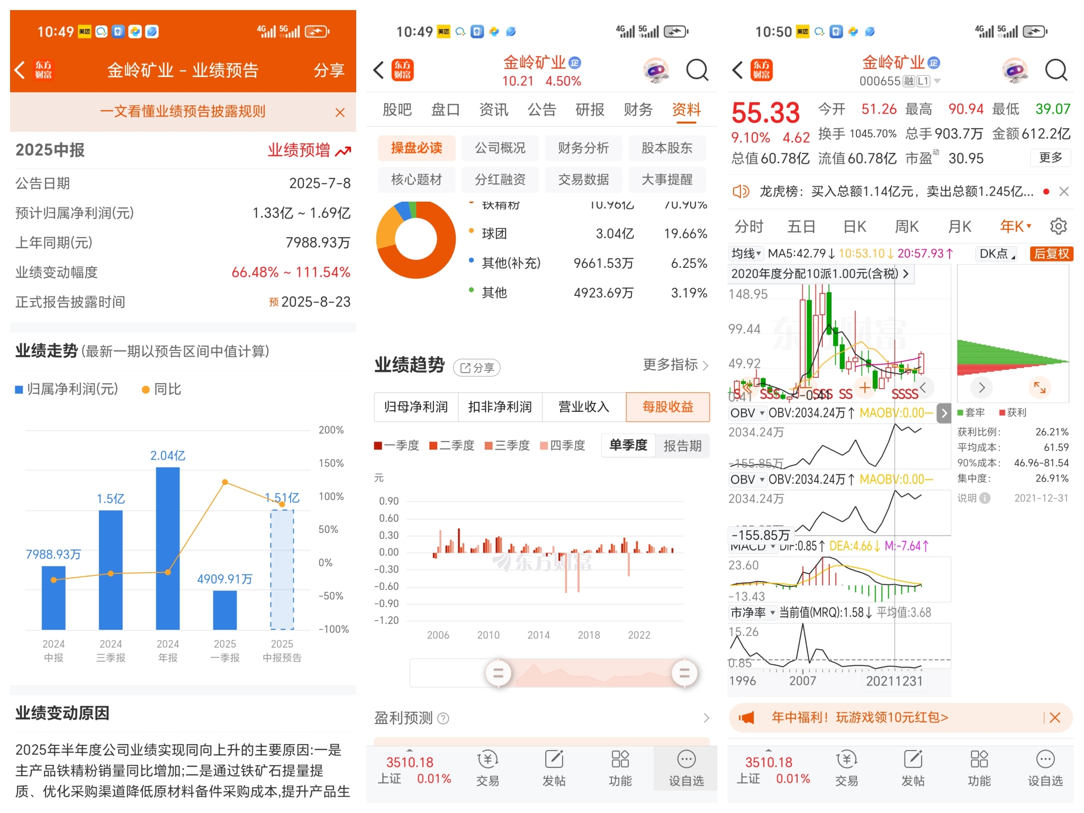
Task: Share the 业绩趋势 section via 分享 button
Action: [477, 367]
